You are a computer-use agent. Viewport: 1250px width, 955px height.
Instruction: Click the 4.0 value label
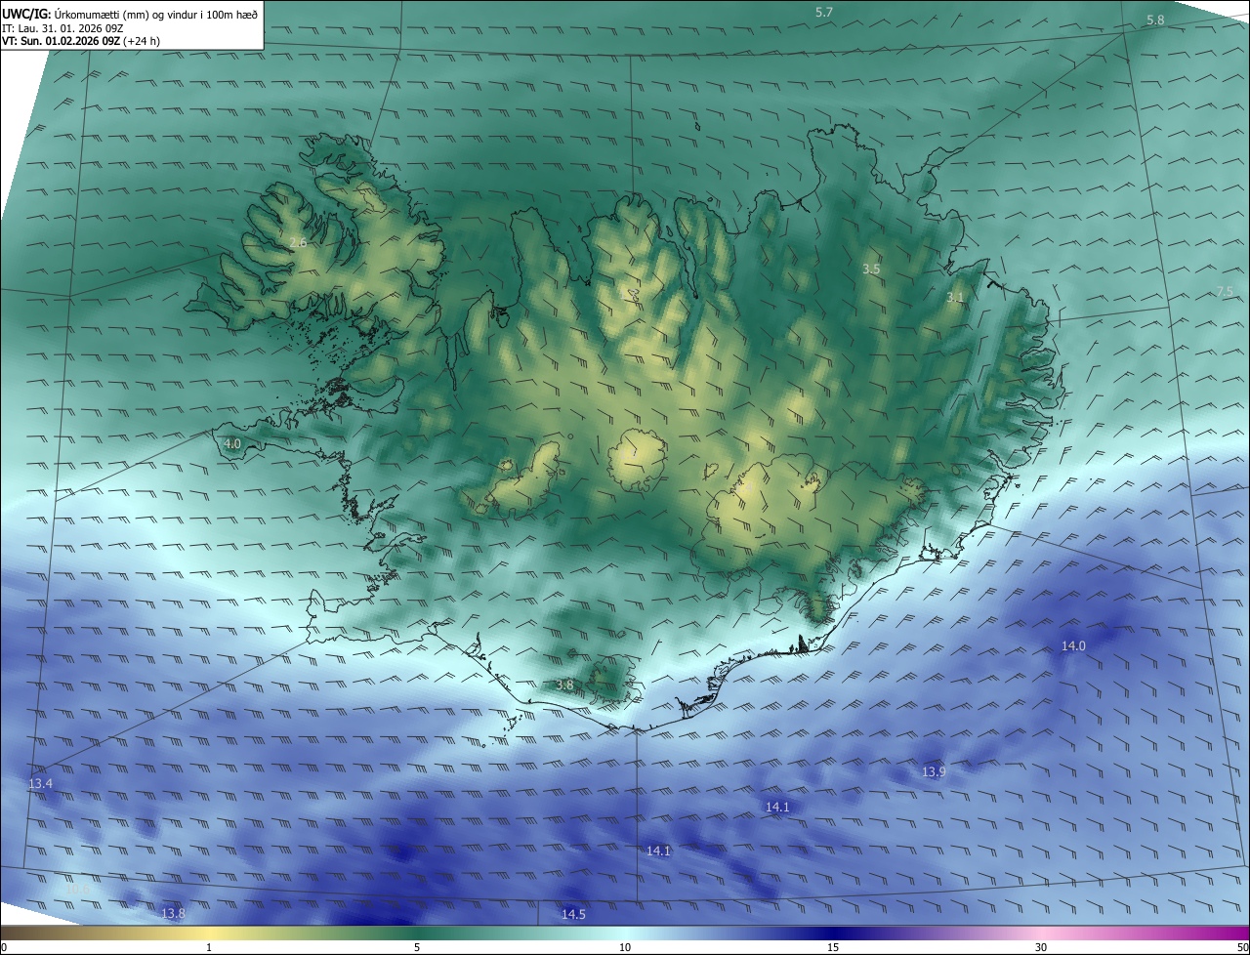232,443
